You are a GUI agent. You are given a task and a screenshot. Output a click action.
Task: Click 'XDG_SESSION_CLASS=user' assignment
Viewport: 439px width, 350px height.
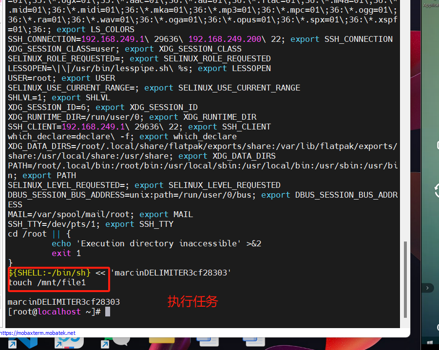(x=61, y=49)
